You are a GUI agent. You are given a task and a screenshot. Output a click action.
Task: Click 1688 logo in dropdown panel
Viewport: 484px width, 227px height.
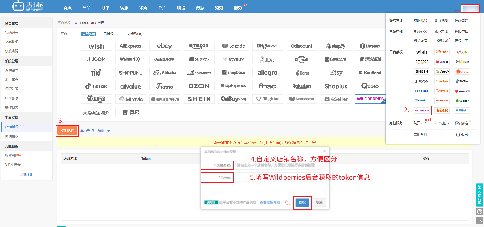click(442, 111)
